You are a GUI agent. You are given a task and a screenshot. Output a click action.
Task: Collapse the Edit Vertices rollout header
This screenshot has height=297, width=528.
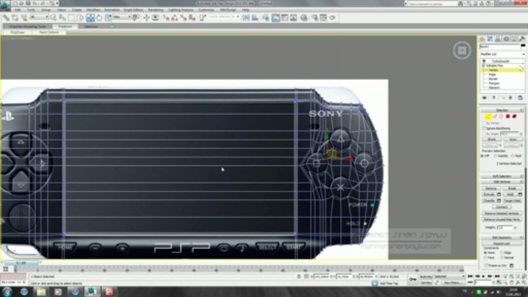click(502, 181)
